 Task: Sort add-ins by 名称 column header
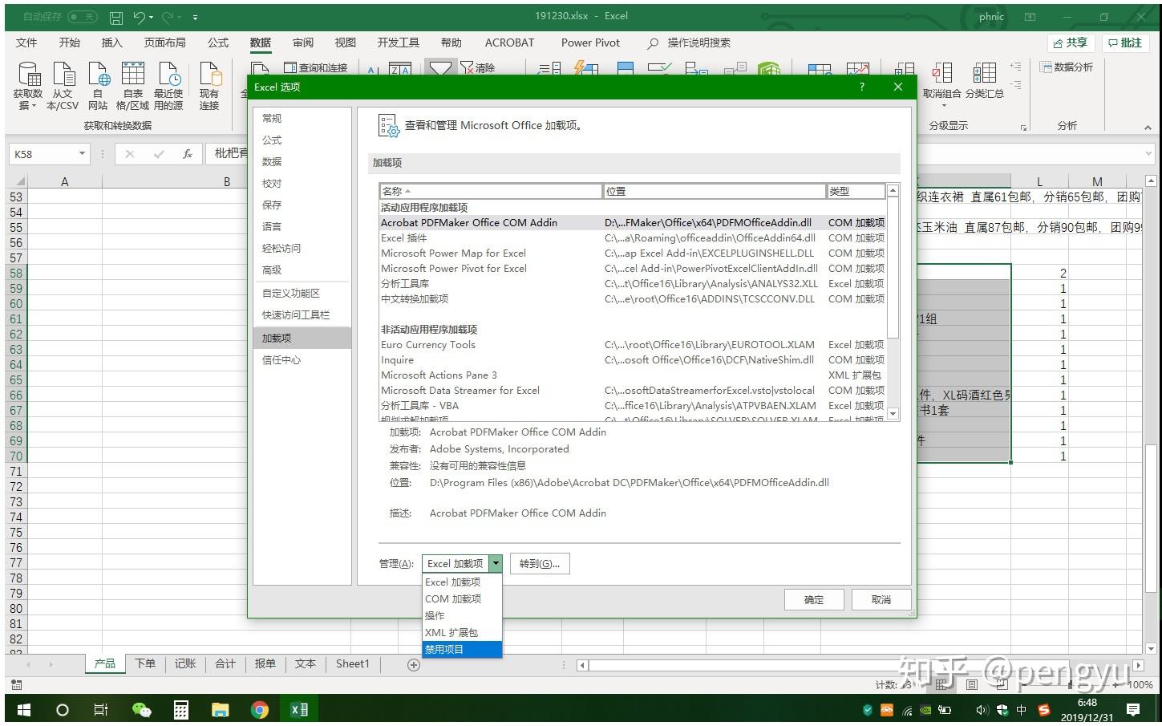click(x=491, y=191)
